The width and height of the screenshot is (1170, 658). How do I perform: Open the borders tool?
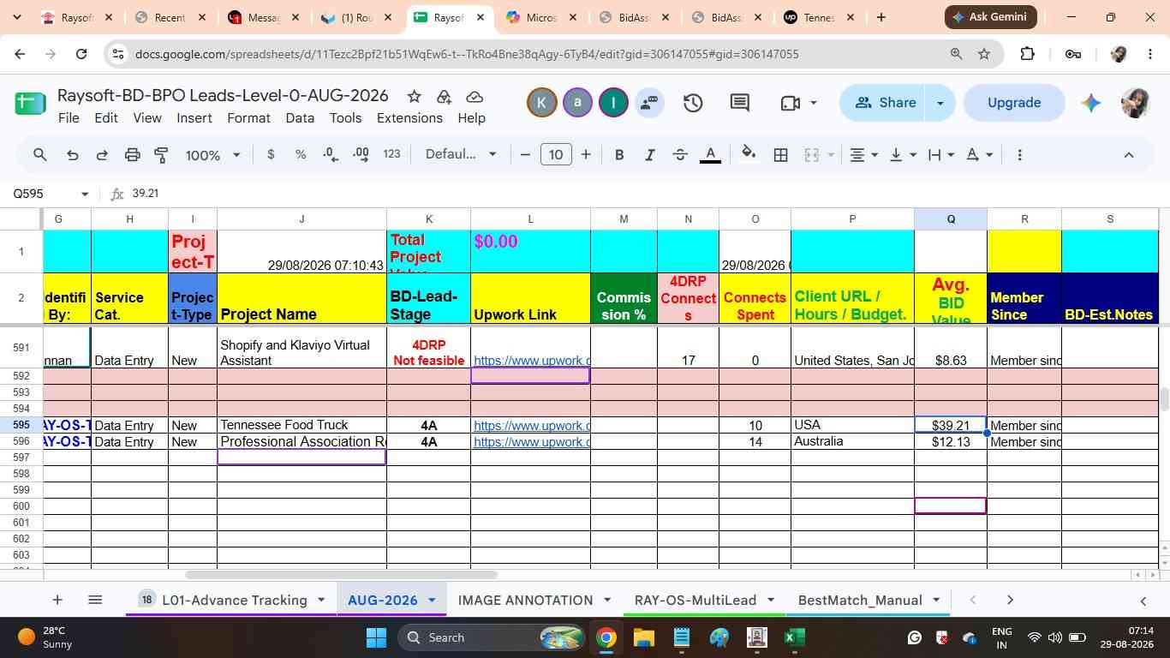[x=781, y=155]
